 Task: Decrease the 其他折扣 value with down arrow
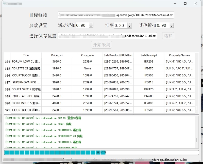(x=172, y=26)
